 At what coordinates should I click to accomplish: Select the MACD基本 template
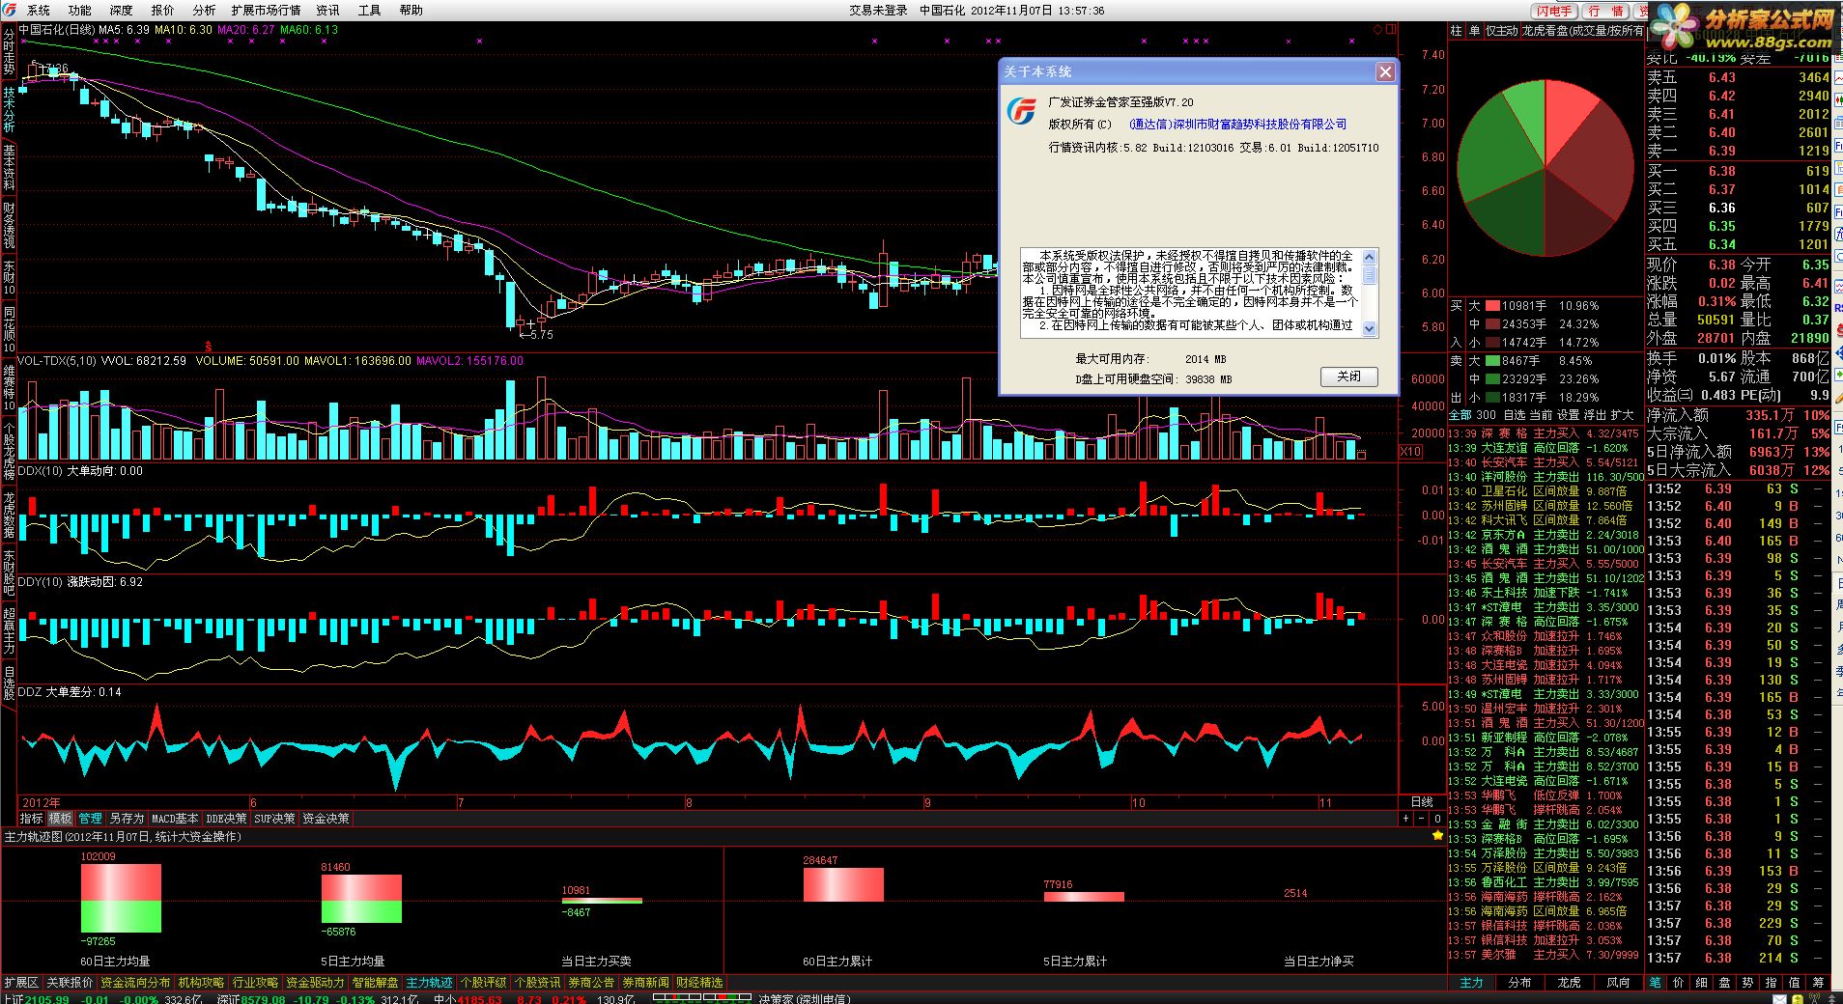click(175, 819)
